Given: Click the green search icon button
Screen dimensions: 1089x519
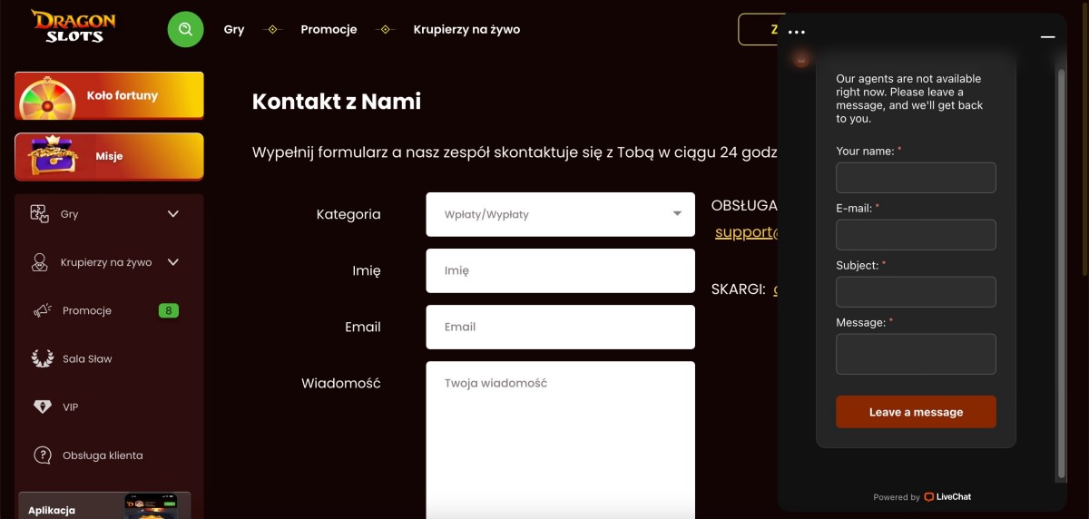Looking at the screenshot, I should point(185,29).
